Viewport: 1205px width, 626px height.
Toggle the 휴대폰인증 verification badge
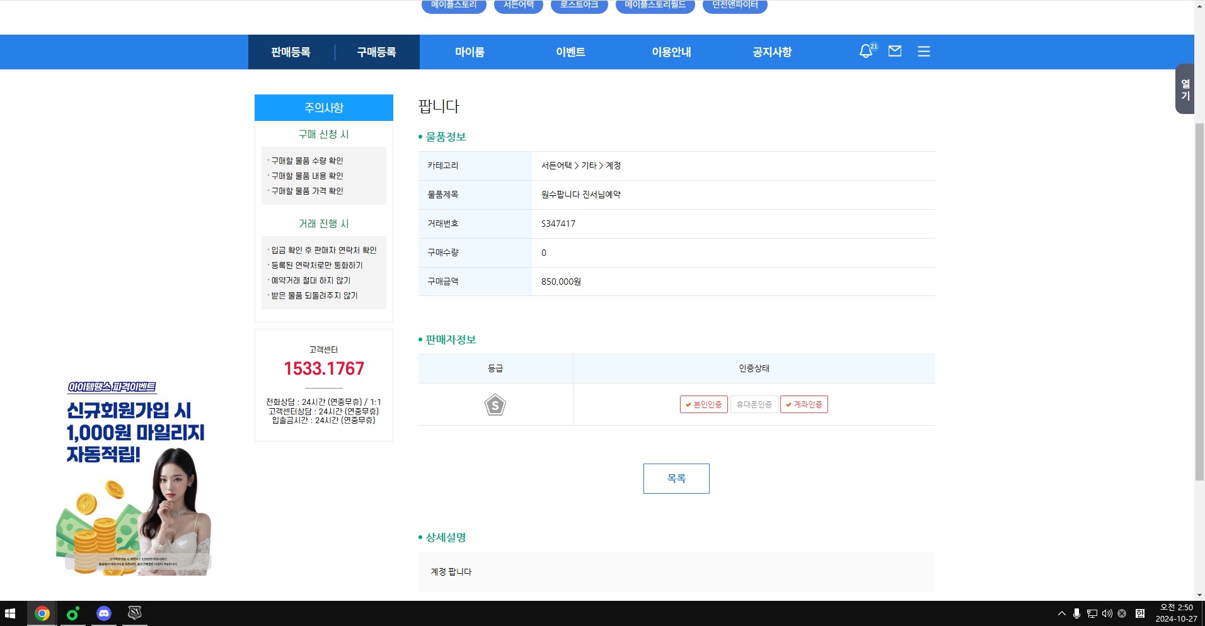(754, 404)
